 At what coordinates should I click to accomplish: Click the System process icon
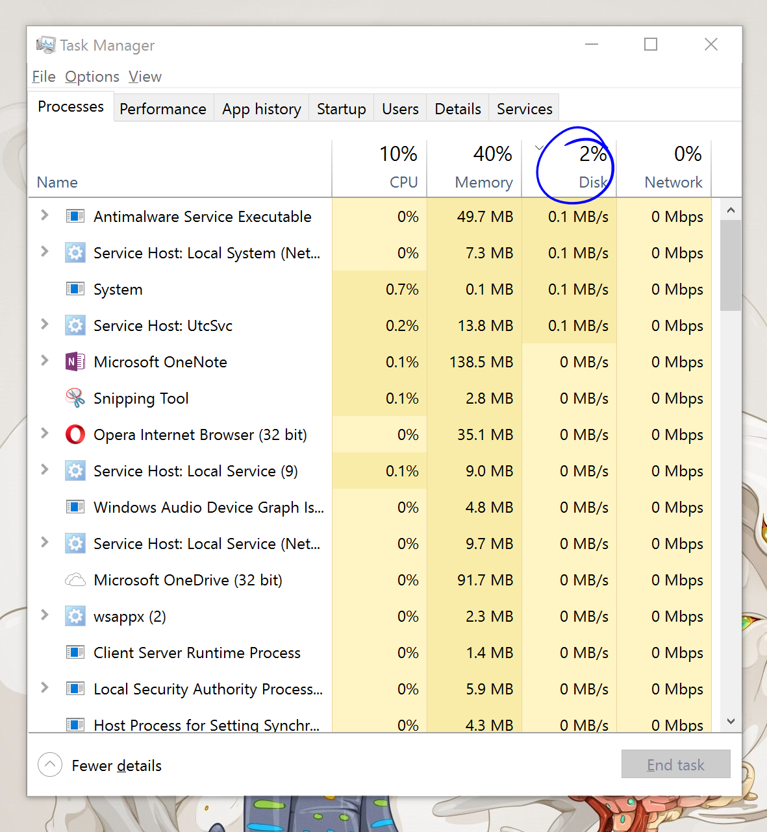pos(75,289)
